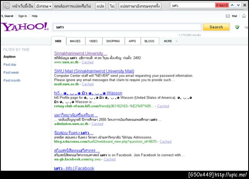Go to next find match arrow
The height and width of the screenshot is (179, 249).
tap(238, 5)
